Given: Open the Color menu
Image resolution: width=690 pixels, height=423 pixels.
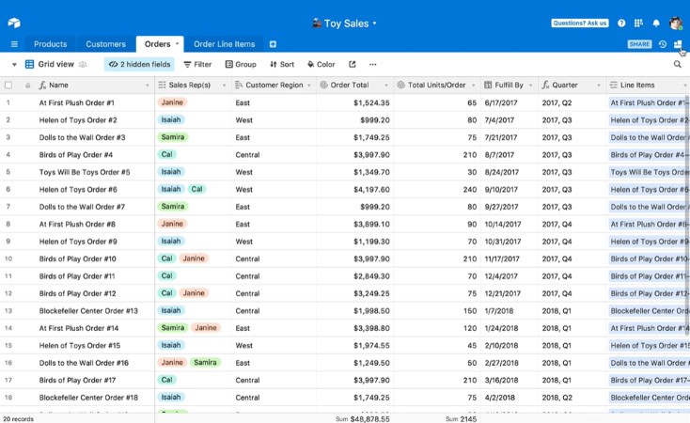Looking at the screenshot, I should [321, 64].
